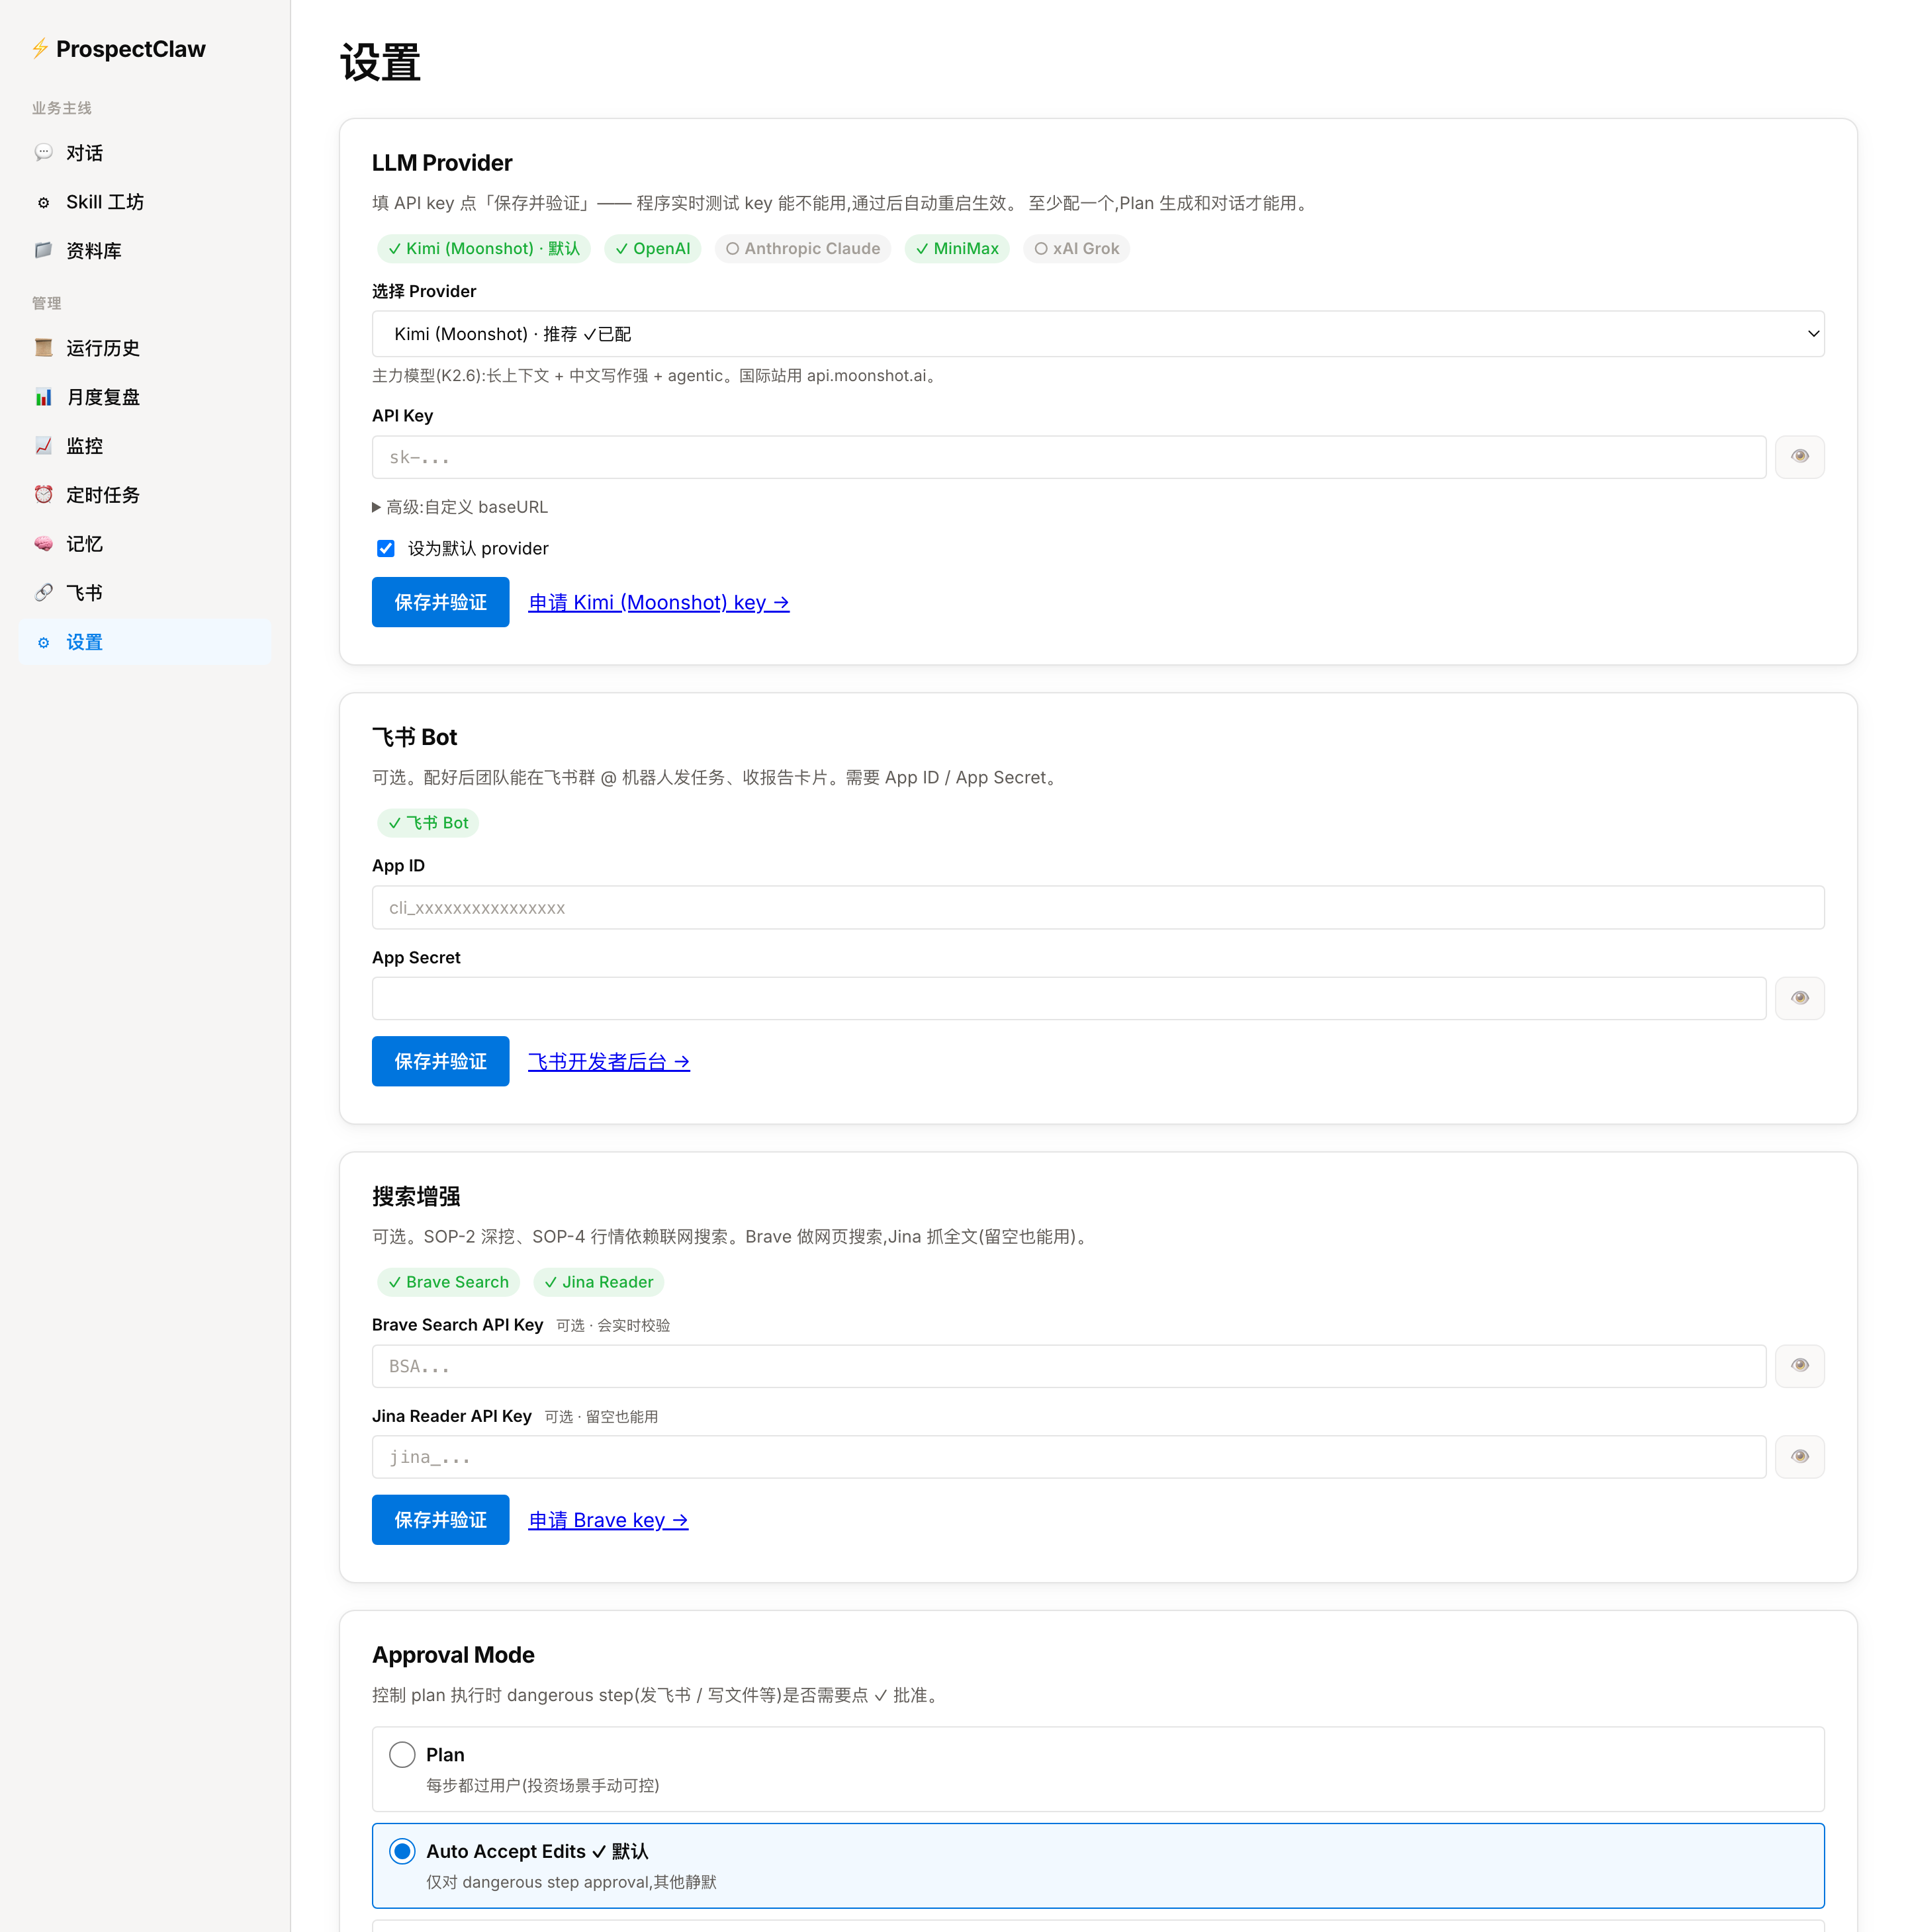Screen dimensions: 1906x1932
Task: Show the App Secret using eye icon
Action: point(1799,998)
